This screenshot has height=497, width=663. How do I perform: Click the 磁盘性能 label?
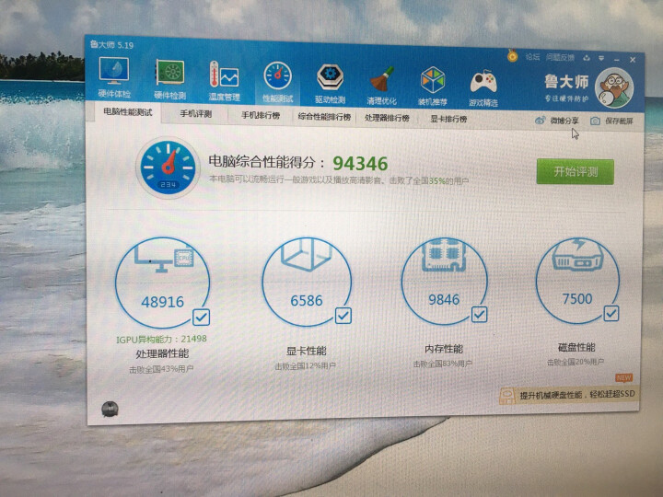(x=576, y=347)
